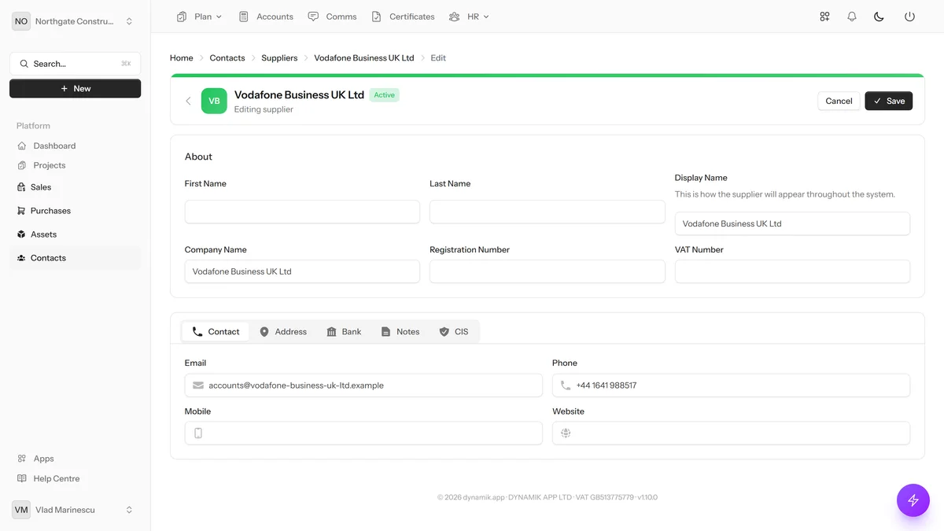Switch to the Bank tab
944x531 pixels.
344,332
